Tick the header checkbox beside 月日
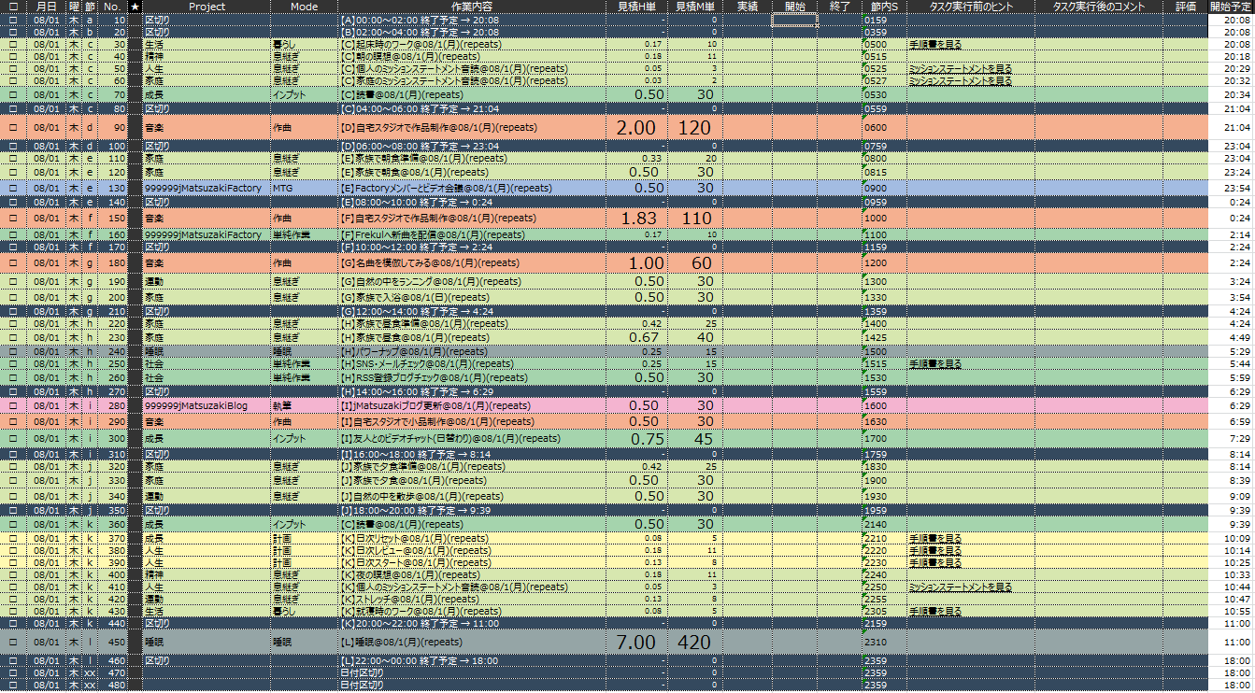 tap(13, 7)
